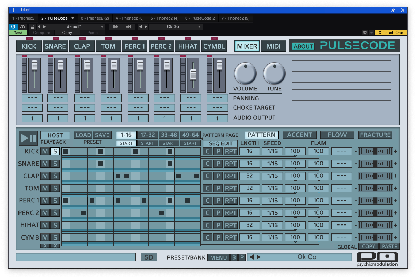The height and width of the screenshot is (278, 416).
Task: Click the LOAD preset button
Action: (83, 135)
